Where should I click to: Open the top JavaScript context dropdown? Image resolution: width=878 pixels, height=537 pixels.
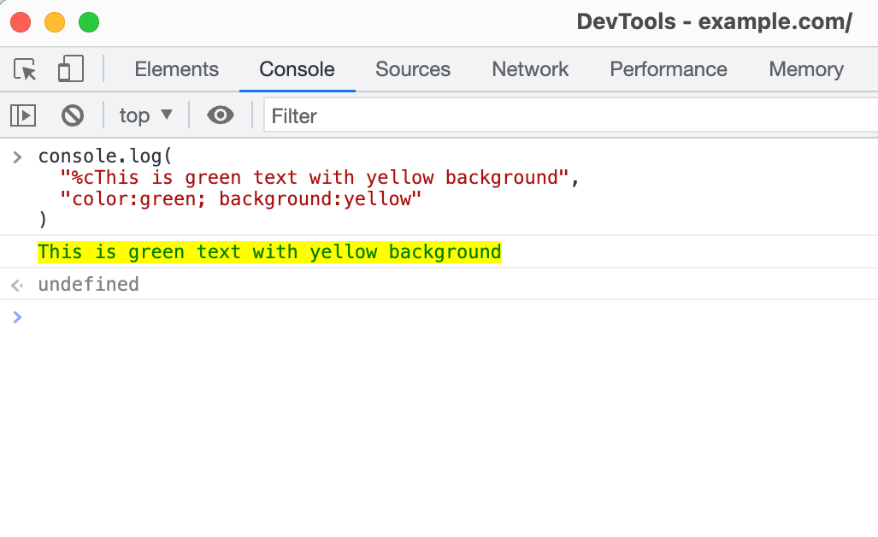tap(145, 115)
